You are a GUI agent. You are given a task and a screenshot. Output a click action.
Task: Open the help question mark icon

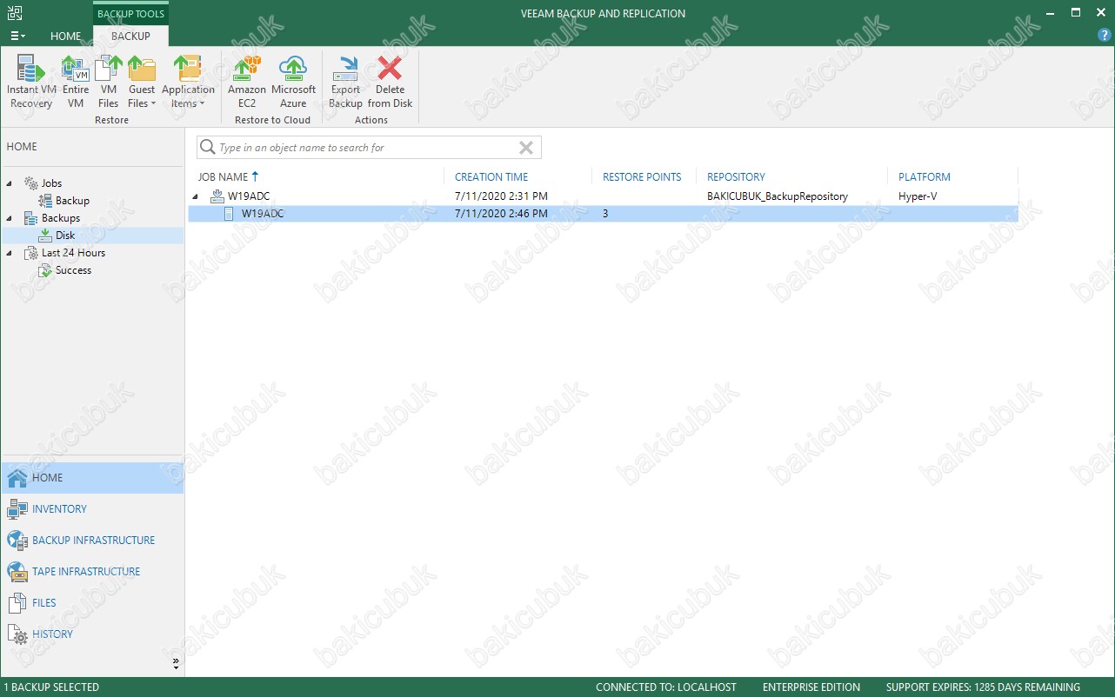pyautogui.click(x=1105, y=36)
